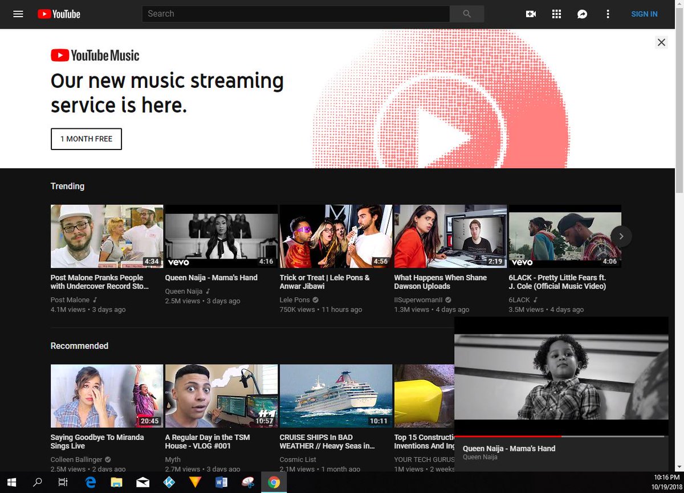Play Shane Dawson Uploads thumbnail

coord(450,236)
